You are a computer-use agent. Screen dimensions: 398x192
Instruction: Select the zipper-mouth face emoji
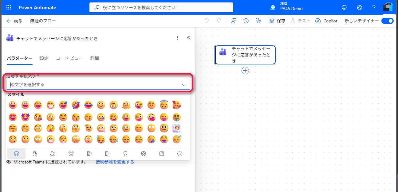(101, 128)
